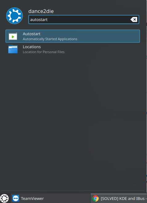Click the Chrome icon in taskbar
Image resolution: width=147 pixels, height=203 pixels.
(96, 198)
